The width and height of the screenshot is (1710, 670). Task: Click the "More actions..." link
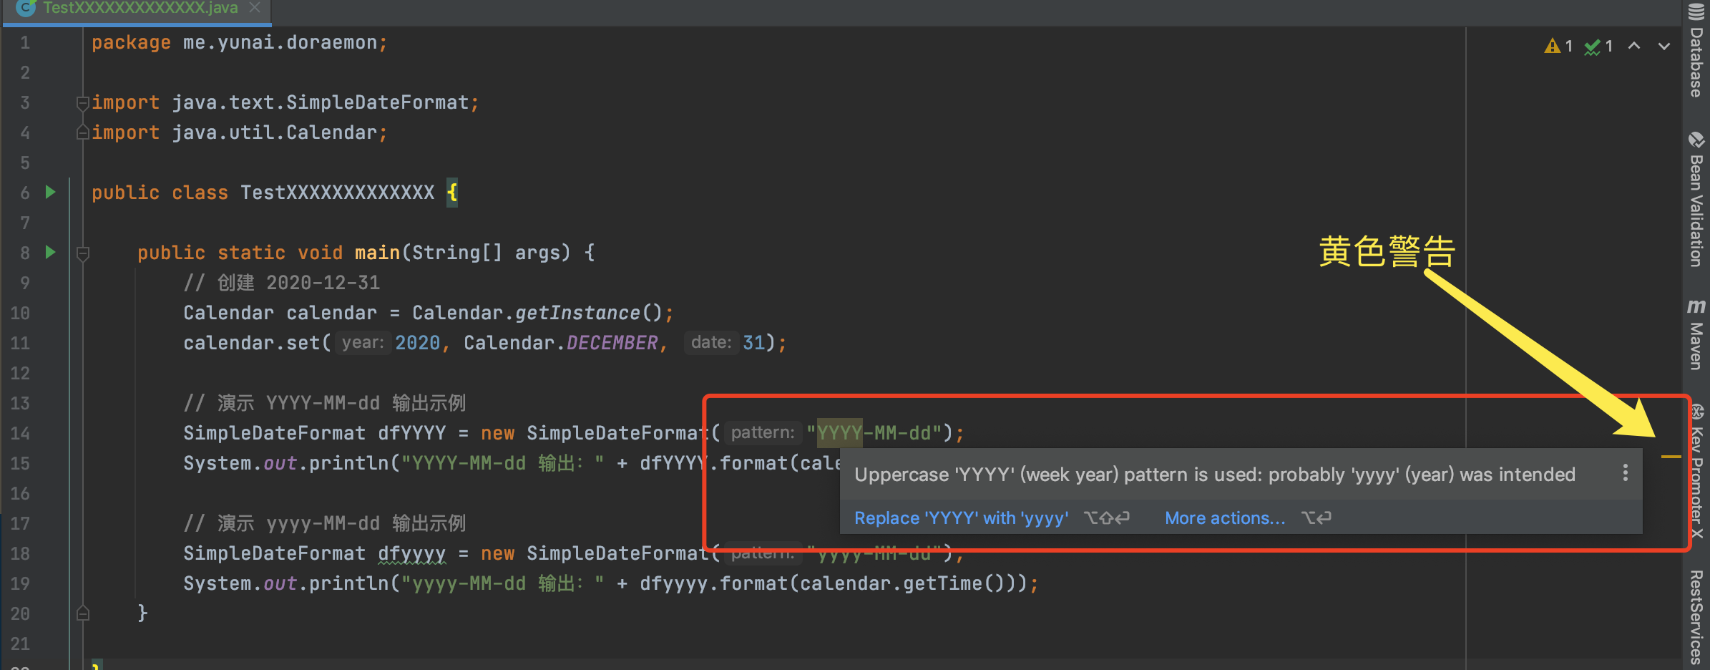point(1224,518)
